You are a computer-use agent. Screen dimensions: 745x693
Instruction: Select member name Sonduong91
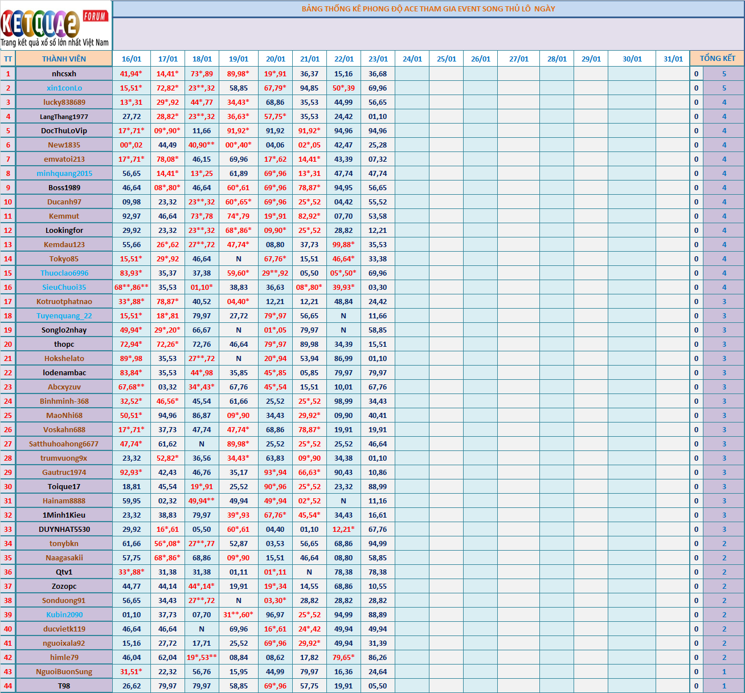tap(64, 600)
